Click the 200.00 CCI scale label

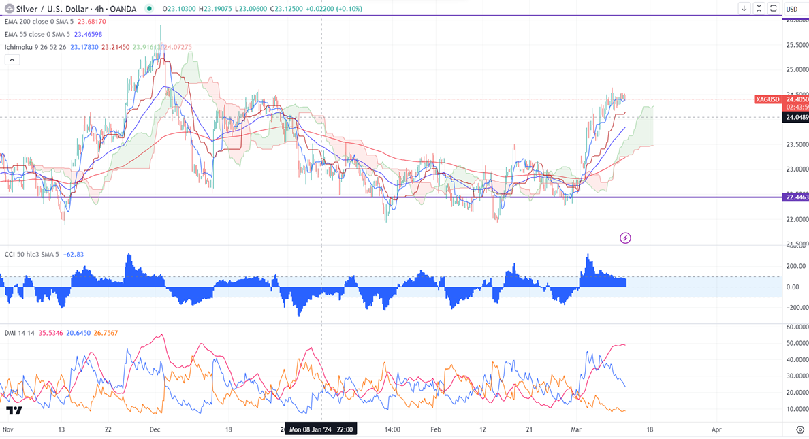[796, 266]
